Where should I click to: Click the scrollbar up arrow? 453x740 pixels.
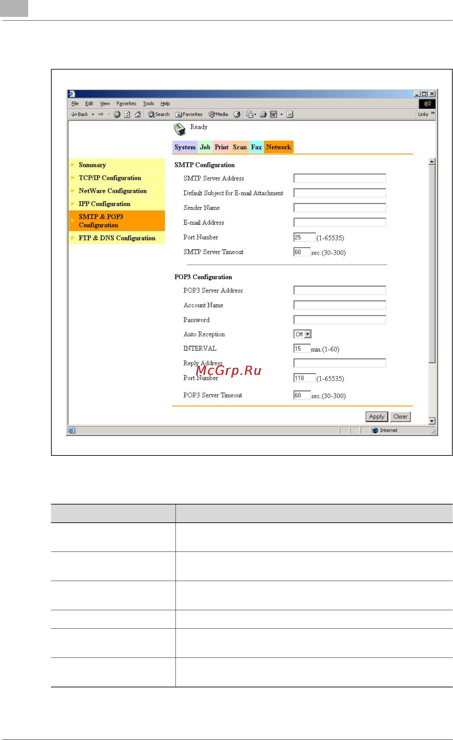pos(432,162)
